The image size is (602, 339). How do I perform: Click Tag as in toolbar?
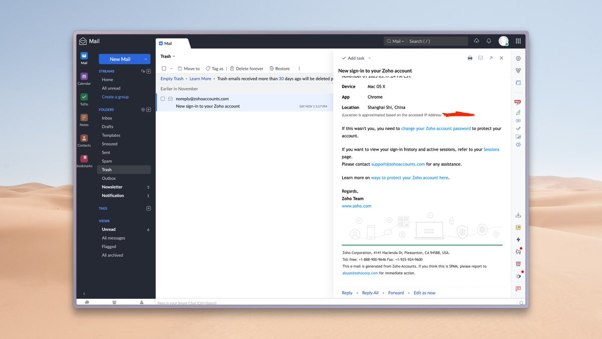click(x=215, y=68)
